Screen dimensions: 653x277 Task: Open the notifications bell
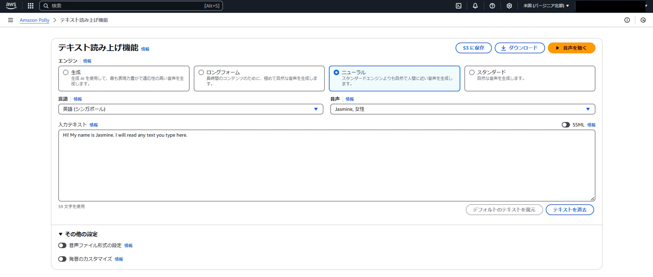click(475, 6)
